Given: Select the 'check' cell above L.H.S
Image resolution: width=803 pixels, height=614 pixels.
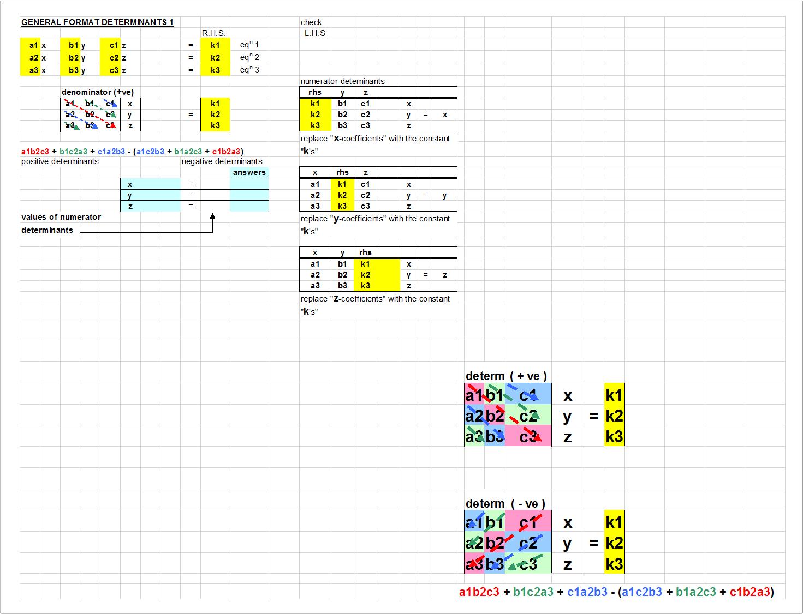Looking at the screenshot, I should (311, 22).
